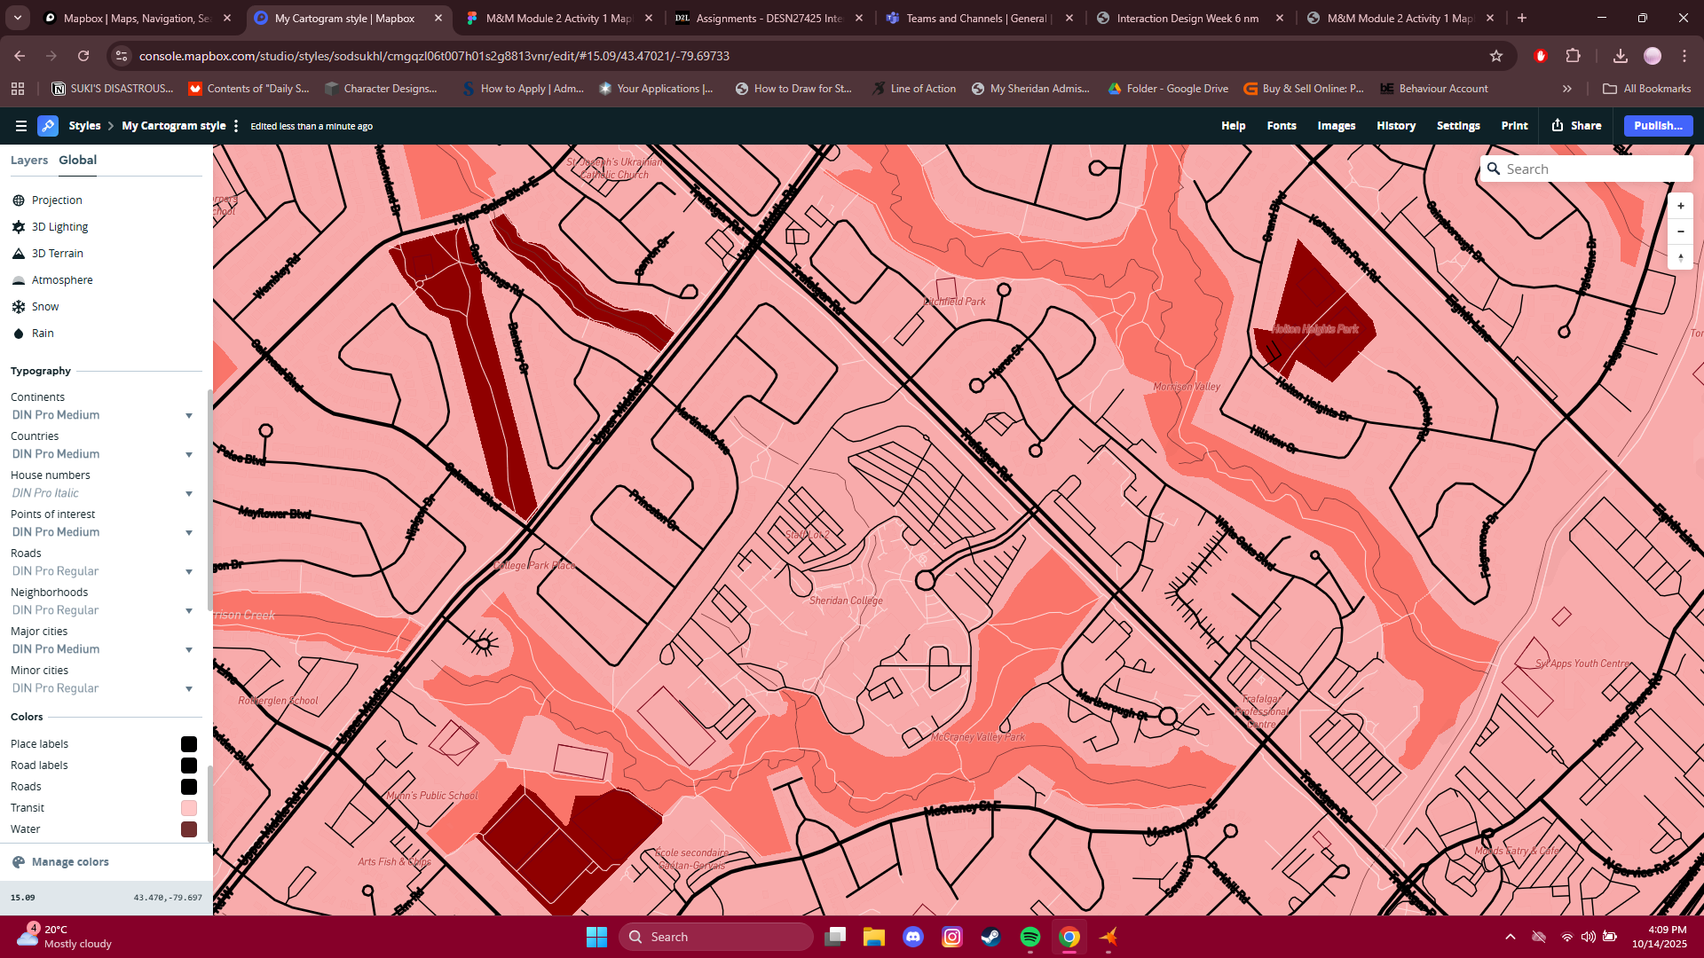Zoom in using the map plus button

[1681, 205]
